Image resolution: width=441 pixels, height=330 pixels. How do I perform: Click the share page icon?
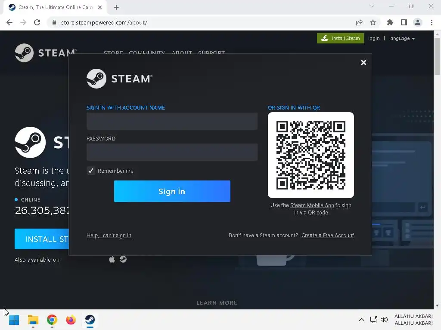tap(359, 22)
